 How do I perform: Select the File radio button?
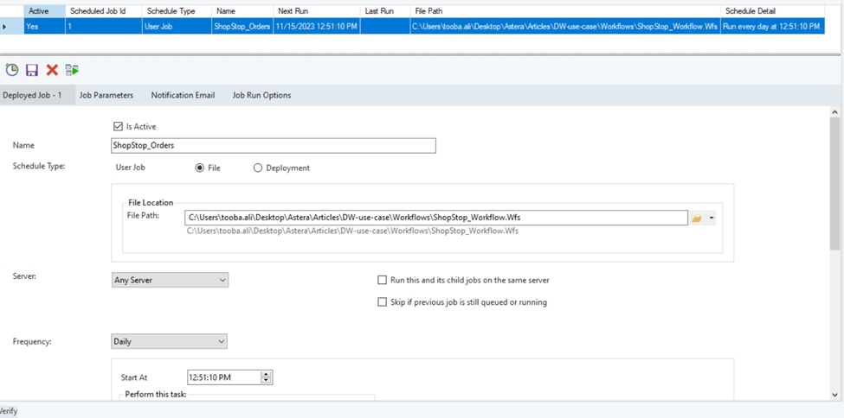pos(200,168)
